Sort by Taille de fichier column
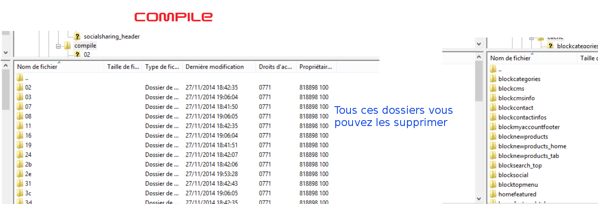598x204 pixels. click(x=123, y=67)
